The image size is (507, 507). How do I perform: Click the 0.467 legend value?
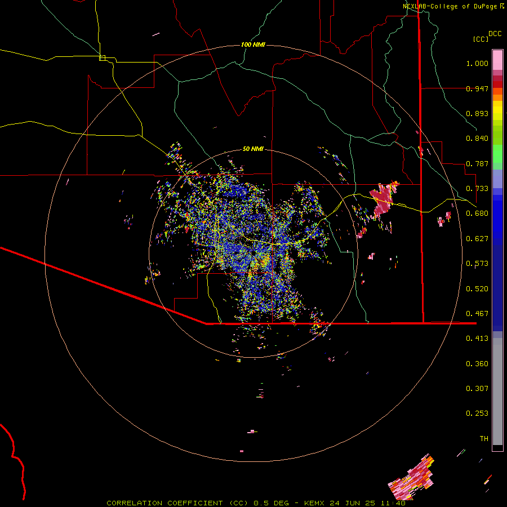tap(477, 314)
